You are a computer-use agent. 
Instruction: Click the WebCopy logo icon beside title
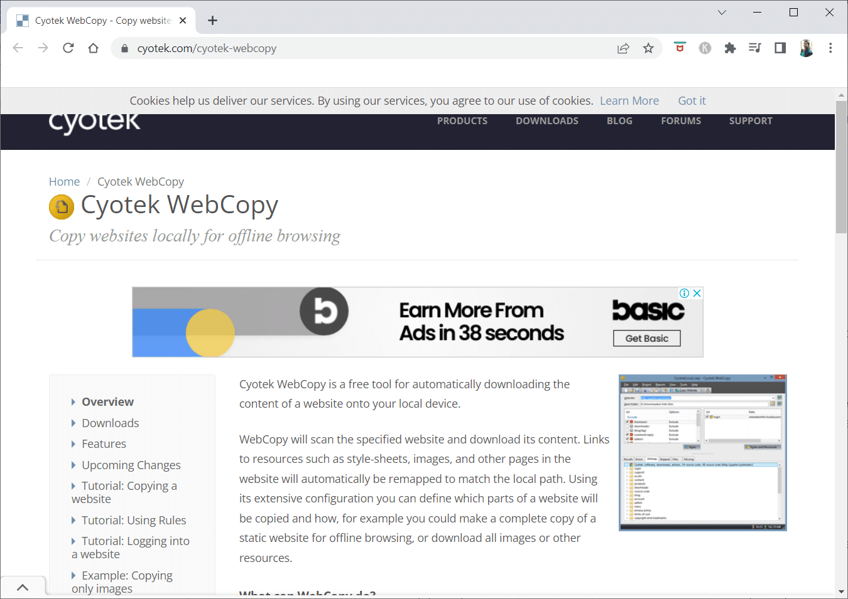click(62, 206)
